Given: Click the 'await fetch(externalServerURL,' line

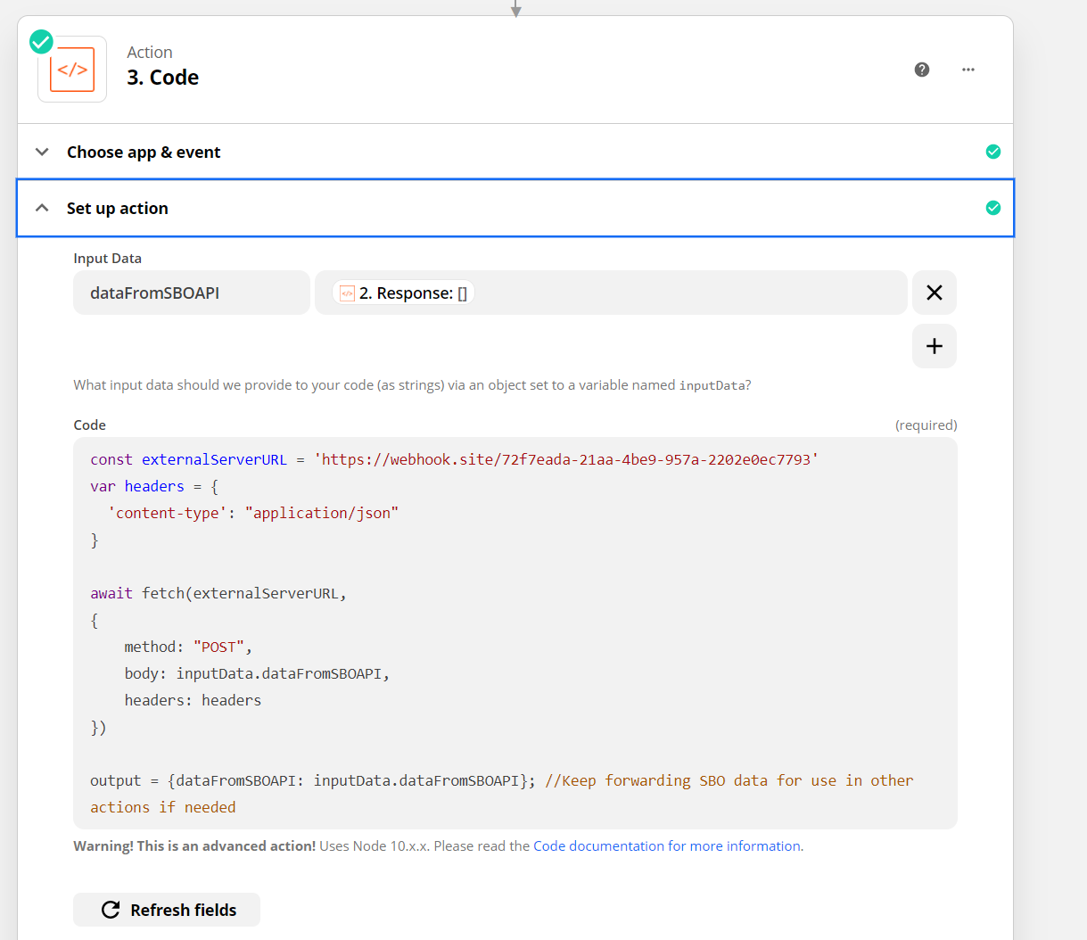Looking at the screenshot, I should [218, 593].
